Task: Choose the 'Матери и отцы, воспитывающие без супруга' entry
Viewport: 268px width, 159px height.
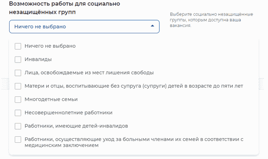Action: tap(133, 86)
